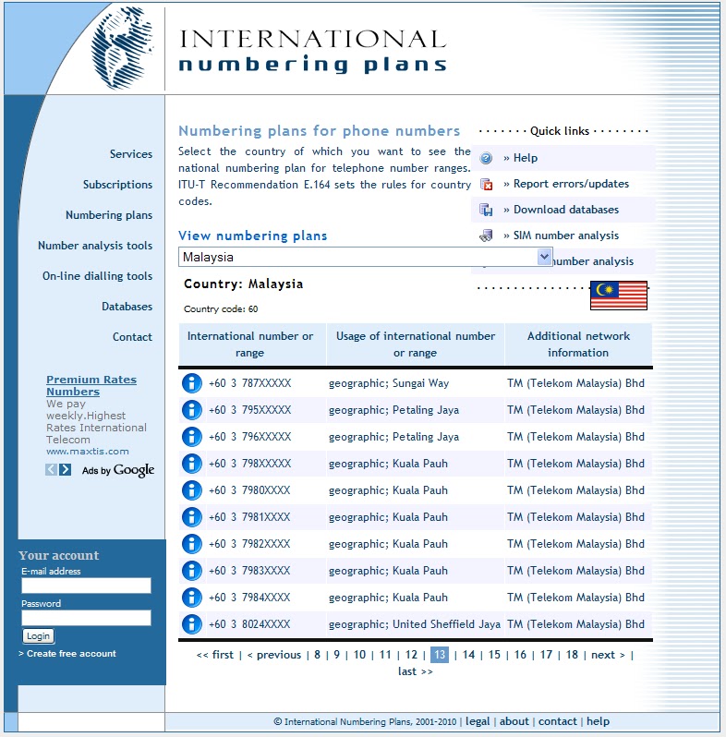Screen dimensions: 726x737
Task: Click the highlighted current page 13
Action: click(x=440, y=655)
